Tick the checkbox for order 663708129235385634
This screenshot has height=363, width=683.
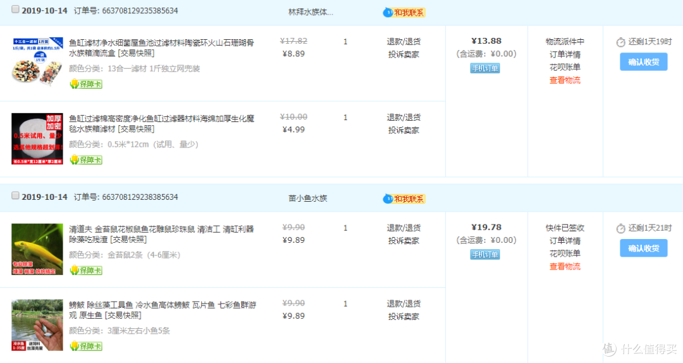click(x=15, y=9)
